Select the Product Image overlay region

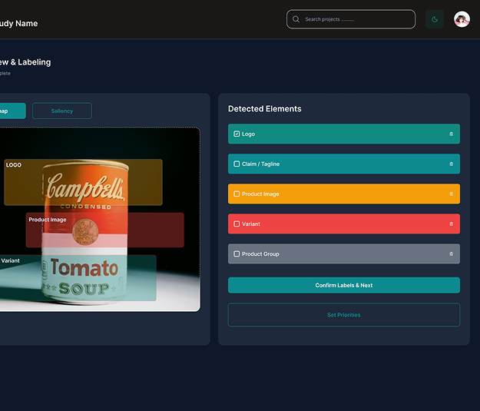(105, 230)
